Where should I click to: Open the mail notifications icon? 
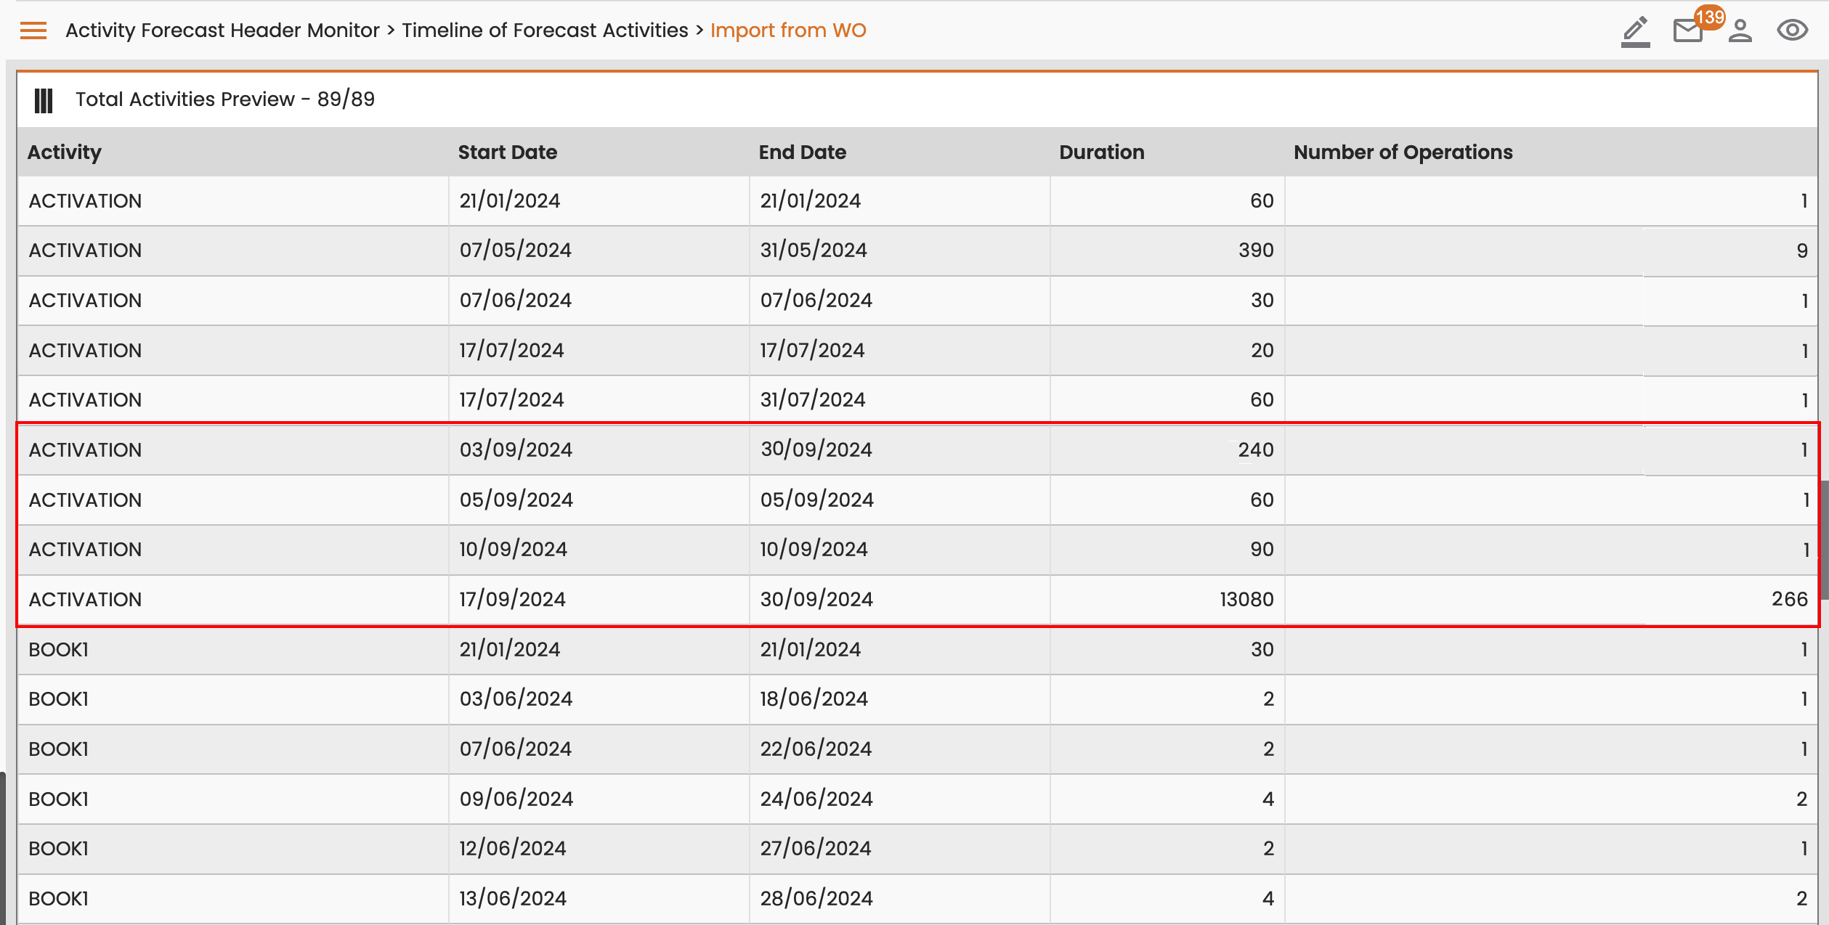[x=1687, y=31]
